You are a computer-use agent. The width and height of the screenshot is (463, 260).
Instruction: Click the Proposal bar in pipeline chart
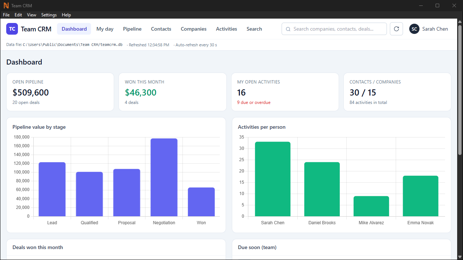[x=127, y=193]
